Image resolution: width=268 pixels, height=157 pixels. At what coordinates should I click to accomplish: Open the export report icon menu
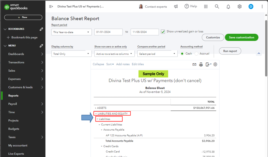(x=208, y=64)
